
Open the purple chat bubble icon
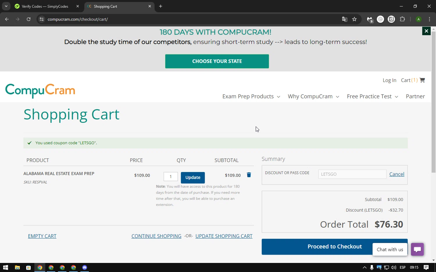[417, 249]
